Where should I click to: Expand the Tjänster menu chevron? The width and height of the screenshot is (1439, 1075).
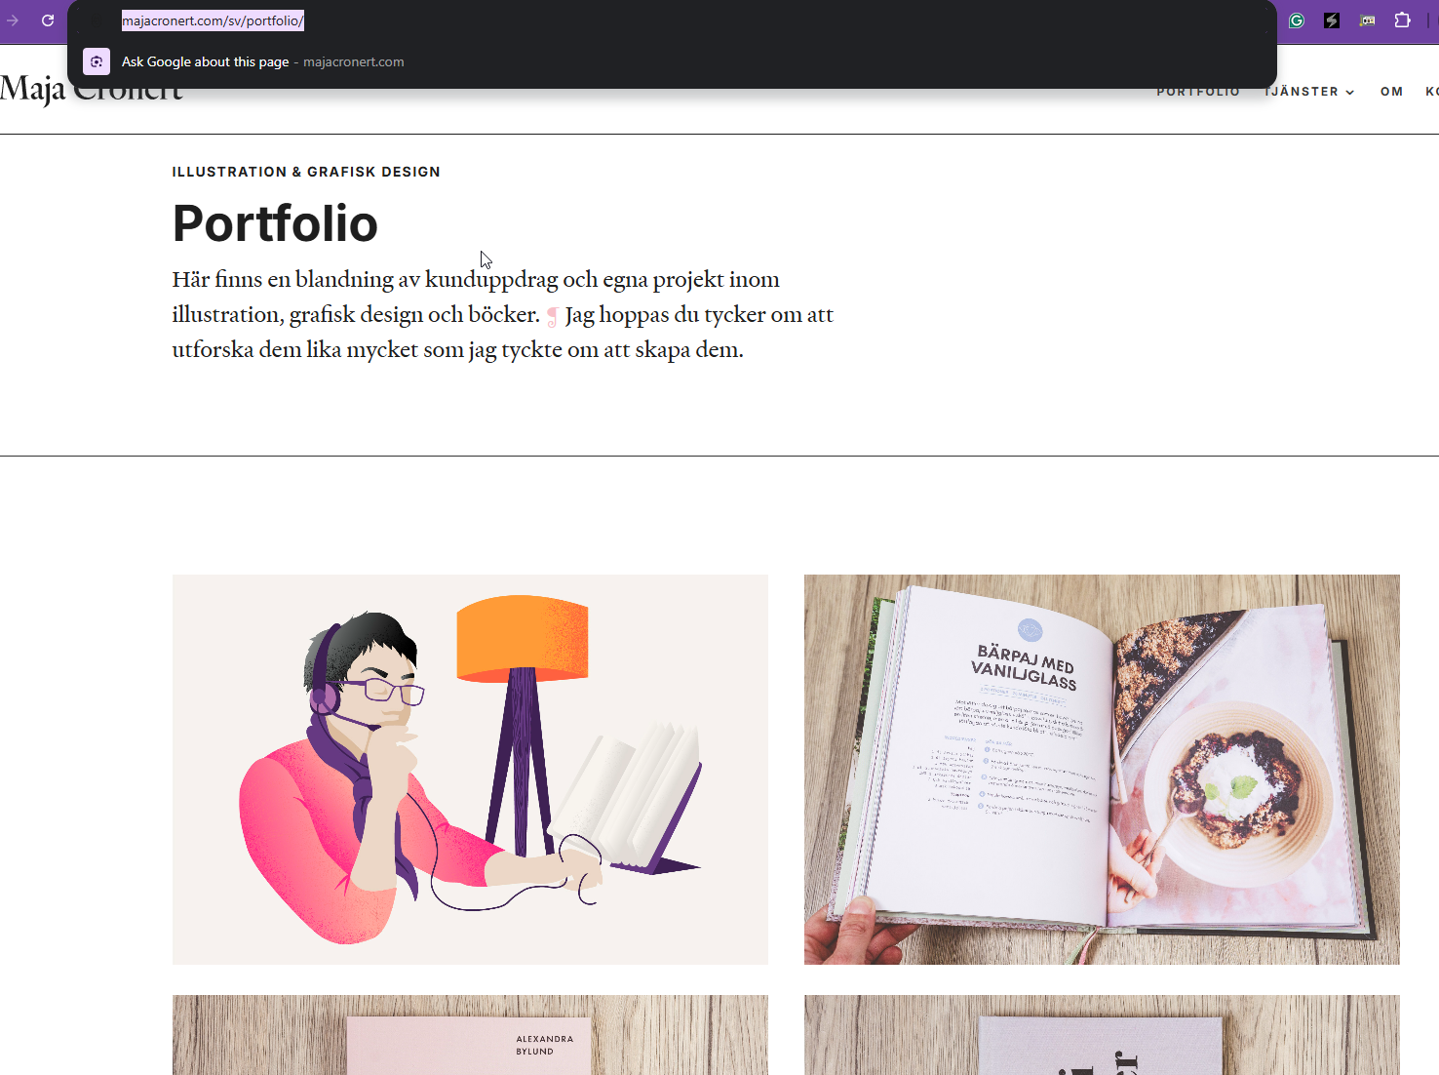click(x=1350, y=93)
